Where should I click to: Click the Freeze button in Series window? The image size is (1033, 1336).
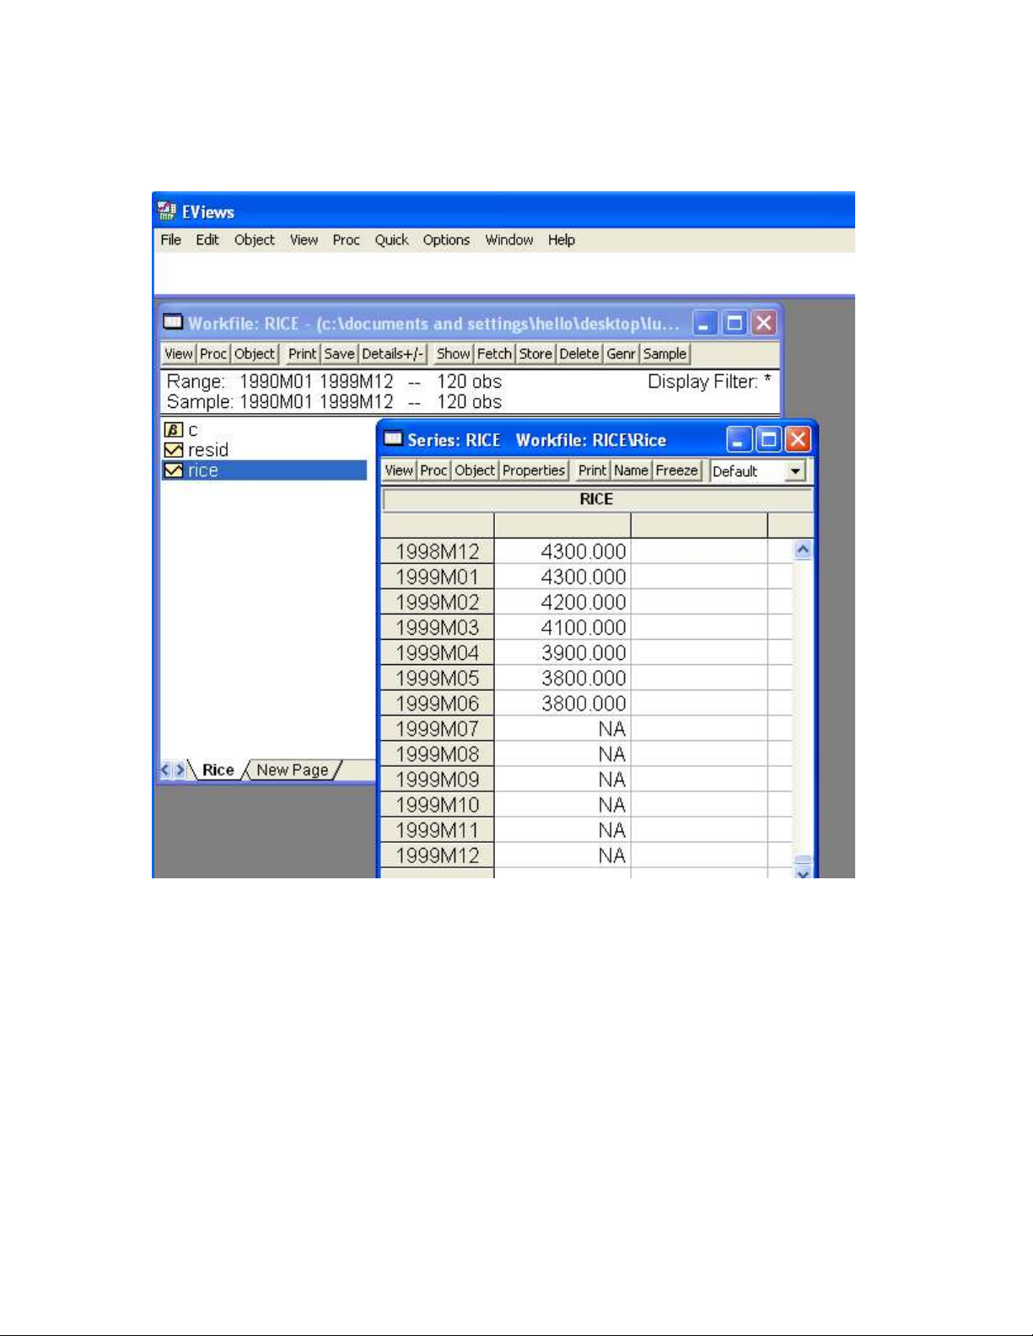(677, 470)
